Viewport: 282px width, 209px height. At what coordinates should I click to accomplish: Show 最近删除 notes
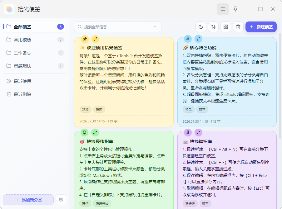coord(35,94)
